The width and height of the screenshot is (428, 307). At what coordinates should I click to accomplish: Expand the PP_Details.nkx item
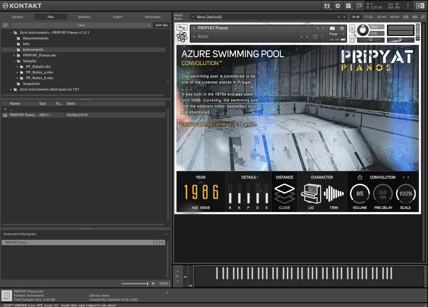pos(17,67)
